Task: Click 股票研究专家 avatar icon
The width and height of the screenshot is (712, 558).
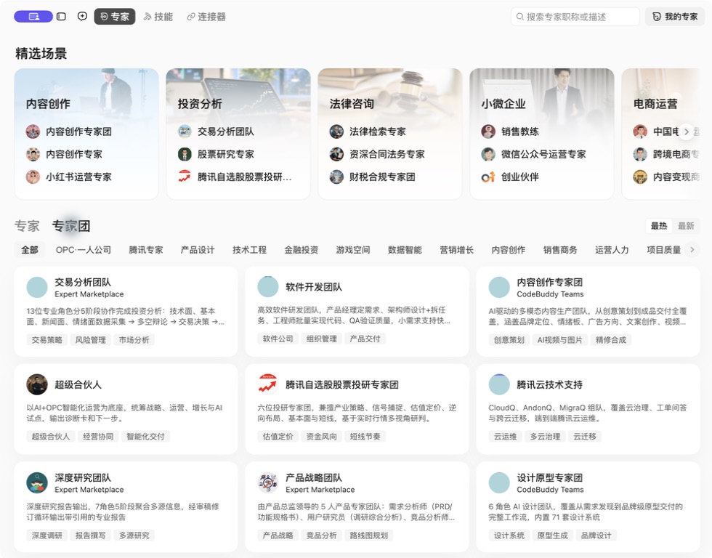Action: (185, 154)
